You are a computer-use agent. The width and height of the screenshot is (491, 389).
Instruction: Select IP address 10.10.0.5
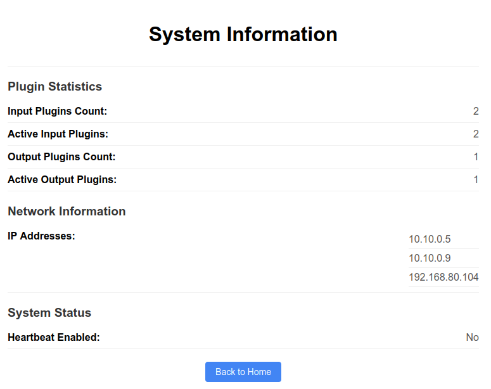430,239
